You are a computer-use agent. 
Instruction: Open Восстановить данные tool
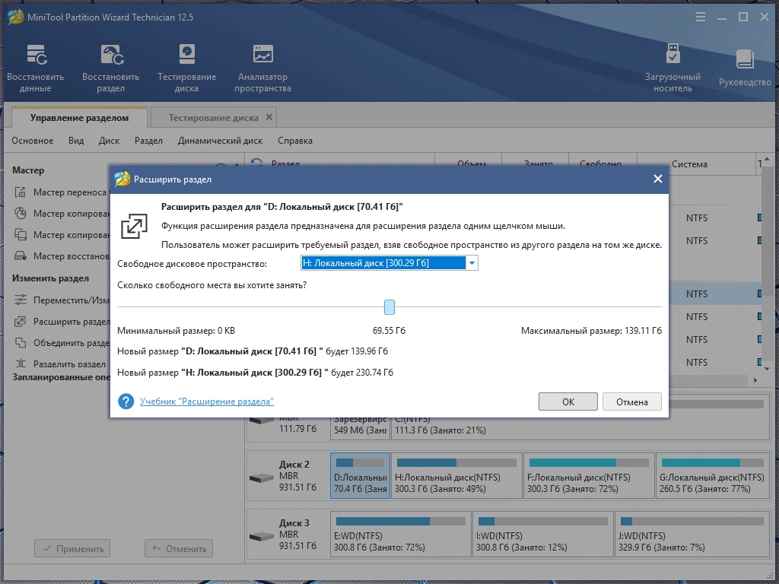tap(35, 68)
